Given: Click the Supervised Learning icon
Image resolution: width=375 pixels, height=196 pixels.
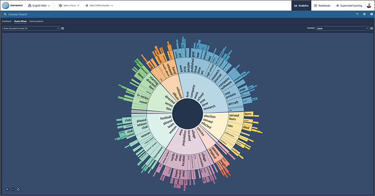Looking at the screenshot, I should tap(337, 6).
